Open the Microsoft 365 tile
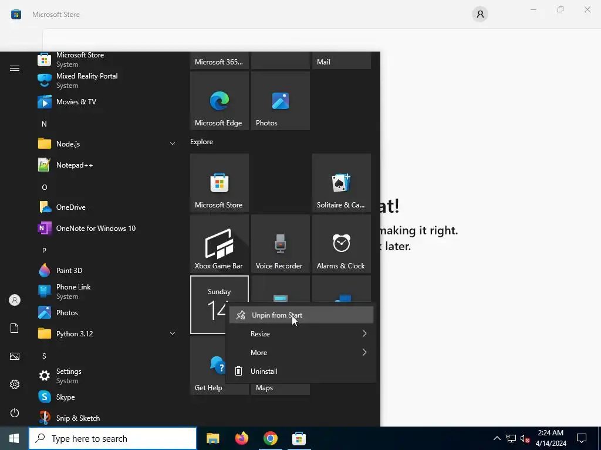The height and width of the screenshot is (450, 601). (x=220, y=60)
